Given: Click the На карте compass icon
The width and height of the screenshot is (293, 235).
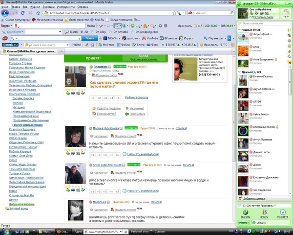Looking at the screenshot, I should point(283,212).
